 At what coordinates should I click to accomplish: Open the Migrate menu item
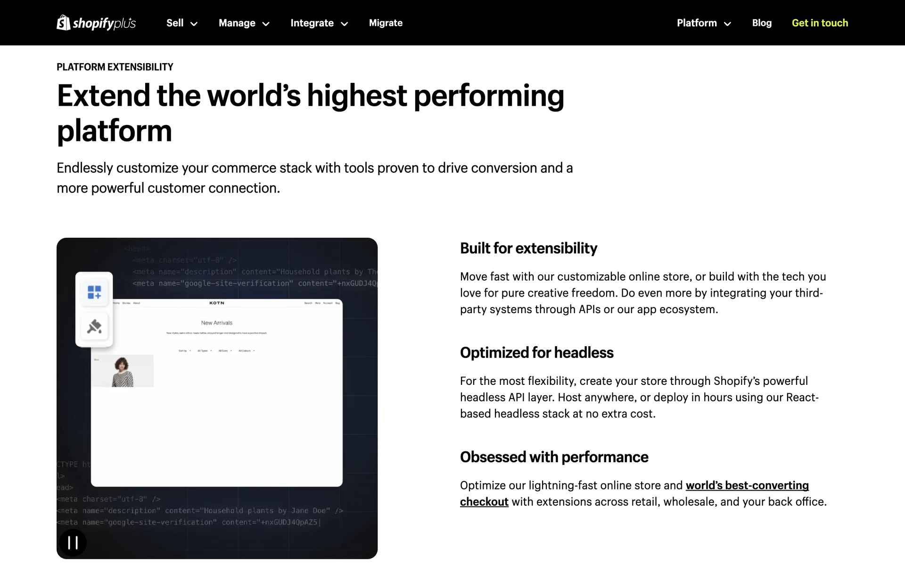click(x=386, y=23)
